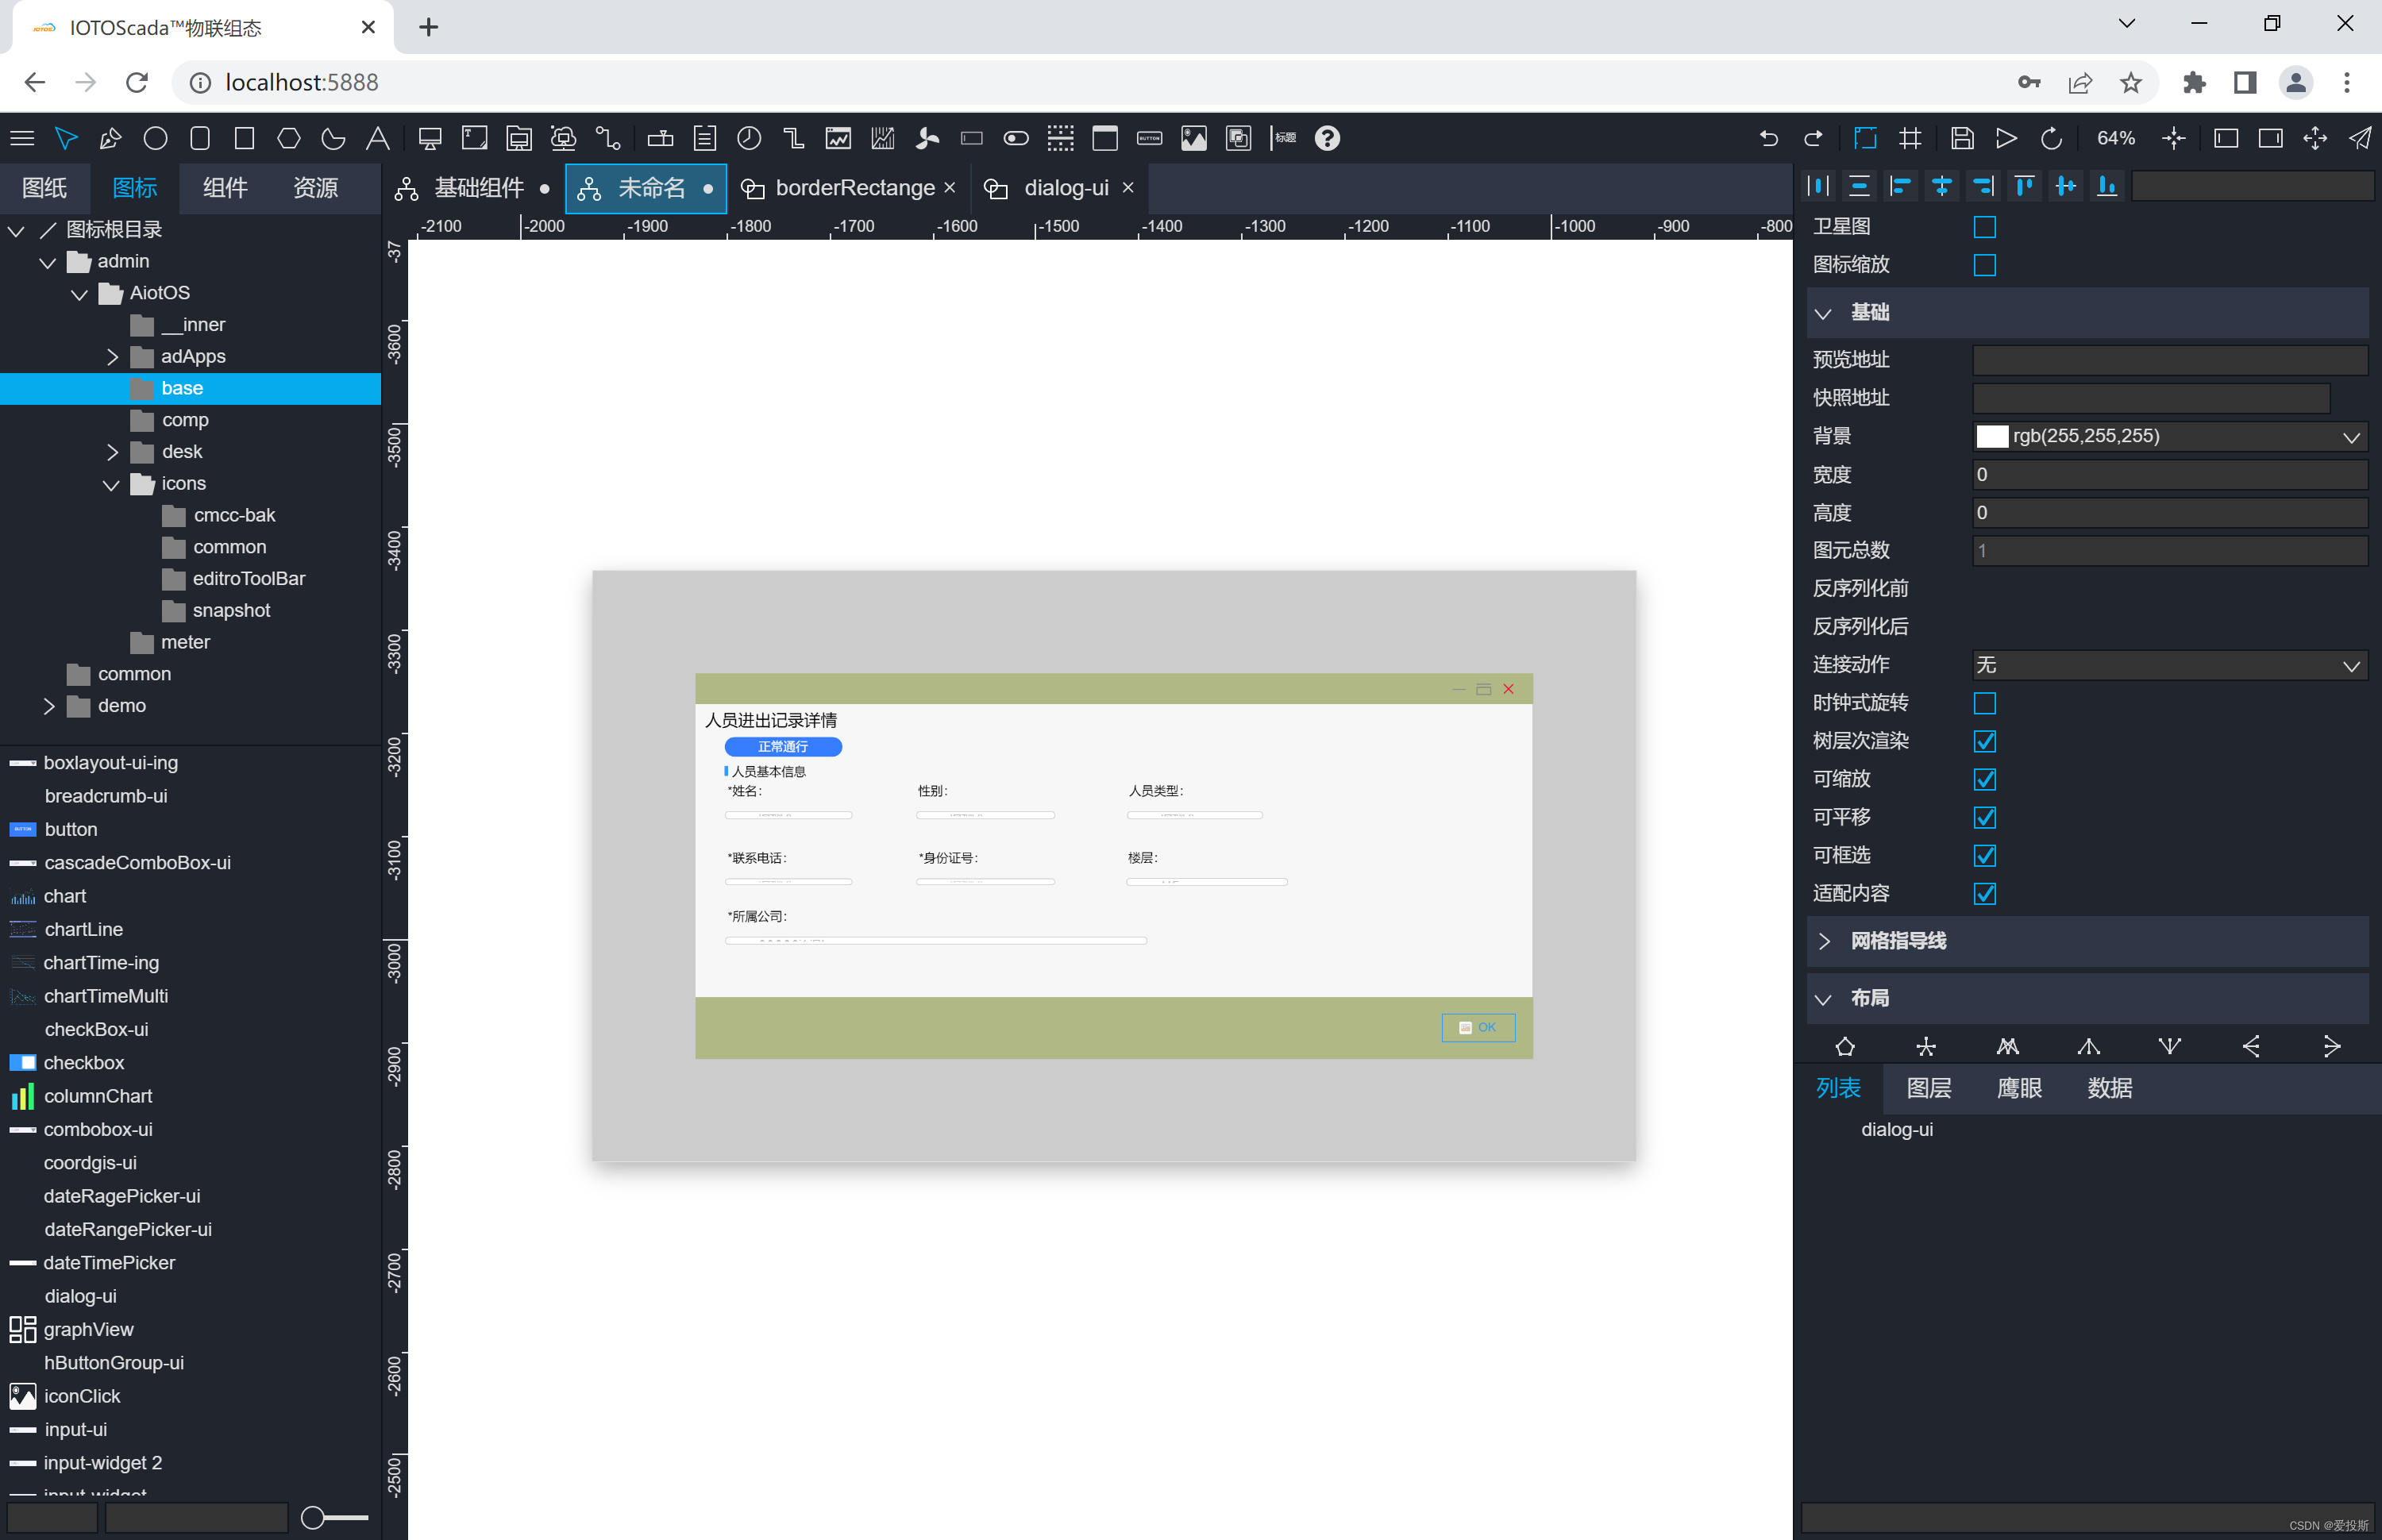Click the 背景 white color swatch
Viewport: 2382px width, 1540px height.
pos(1992,436)
